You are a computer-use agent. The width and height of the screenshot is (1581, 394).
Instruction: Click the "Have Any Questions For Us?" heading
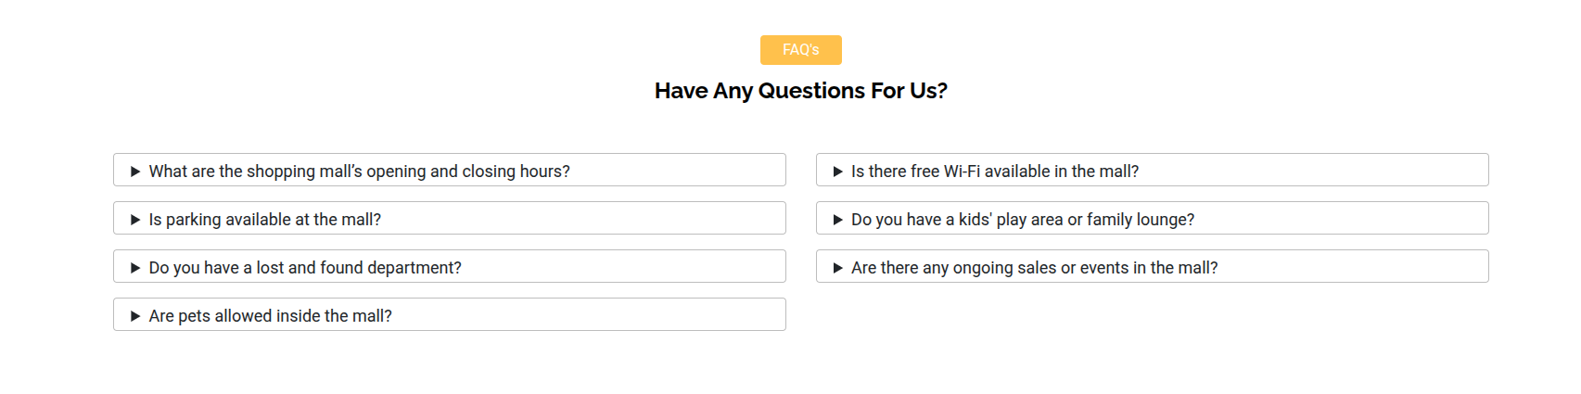point(801,91)
